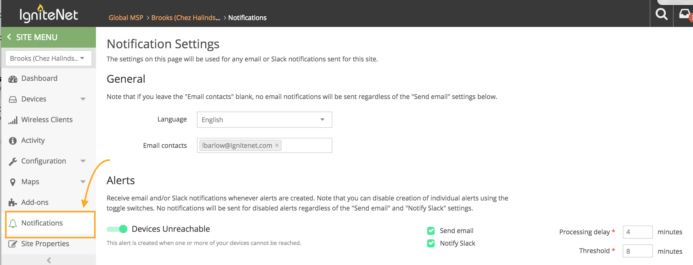This screenshot has width=693, height=265.
Task: Click the Notification Settings heading
Action: tap(163, 44)
